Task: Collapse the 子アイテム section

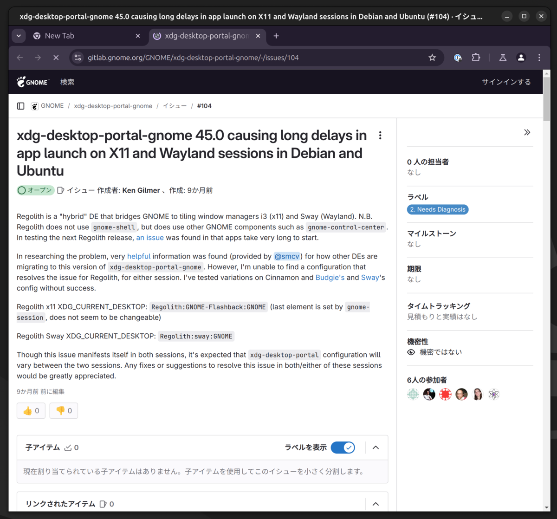Action: (x=376, y=448)
